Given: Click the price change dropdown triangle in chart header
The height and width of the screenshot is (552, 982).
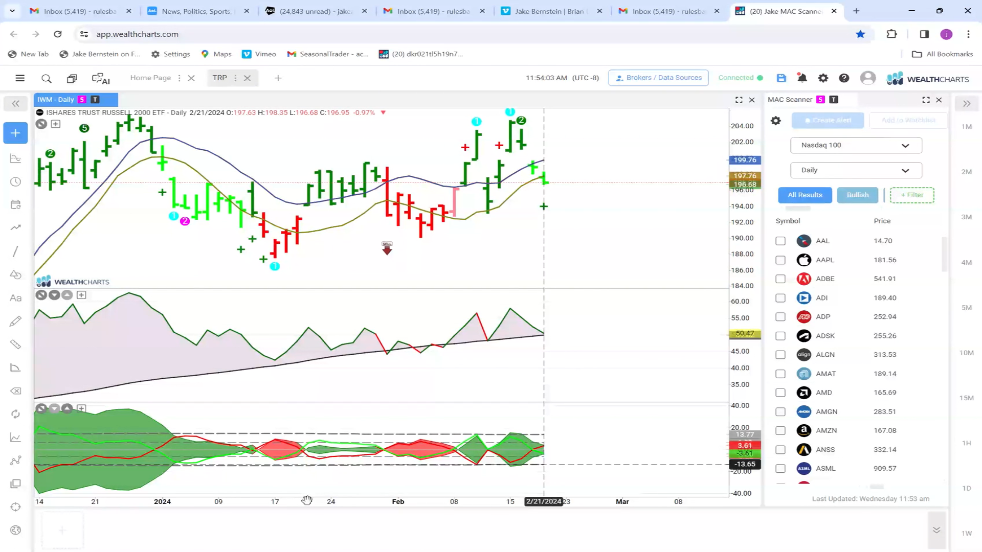Looking at the screenshot, I should 383,112.
